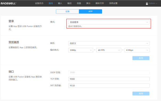Open the 设备状态 menu
The width and height of the screenshot is (161, 101).
(39, 3)
